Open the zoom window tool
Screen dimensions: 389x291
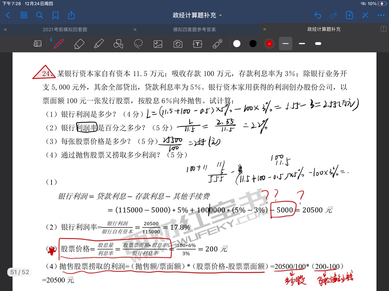tap(37, 44)
